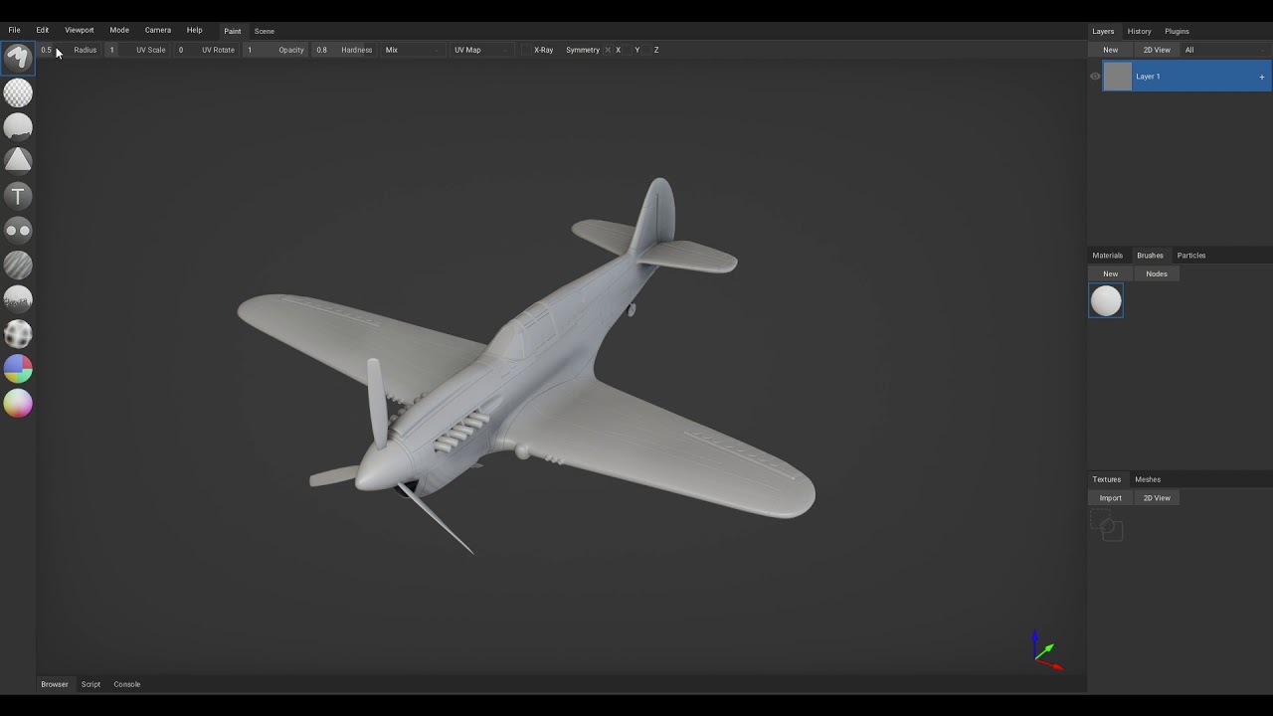Toggle Symmetry on the Y axis

pos(628,50)
